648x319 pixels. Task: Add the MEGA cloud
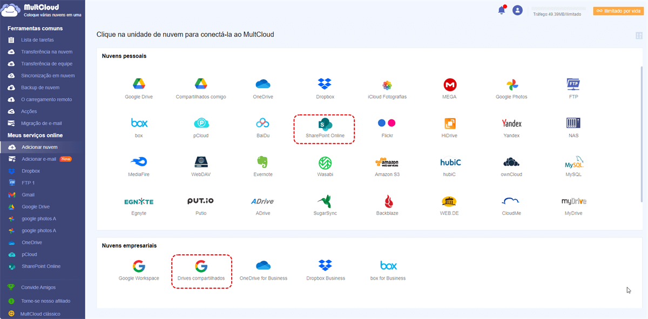point(449,89)
